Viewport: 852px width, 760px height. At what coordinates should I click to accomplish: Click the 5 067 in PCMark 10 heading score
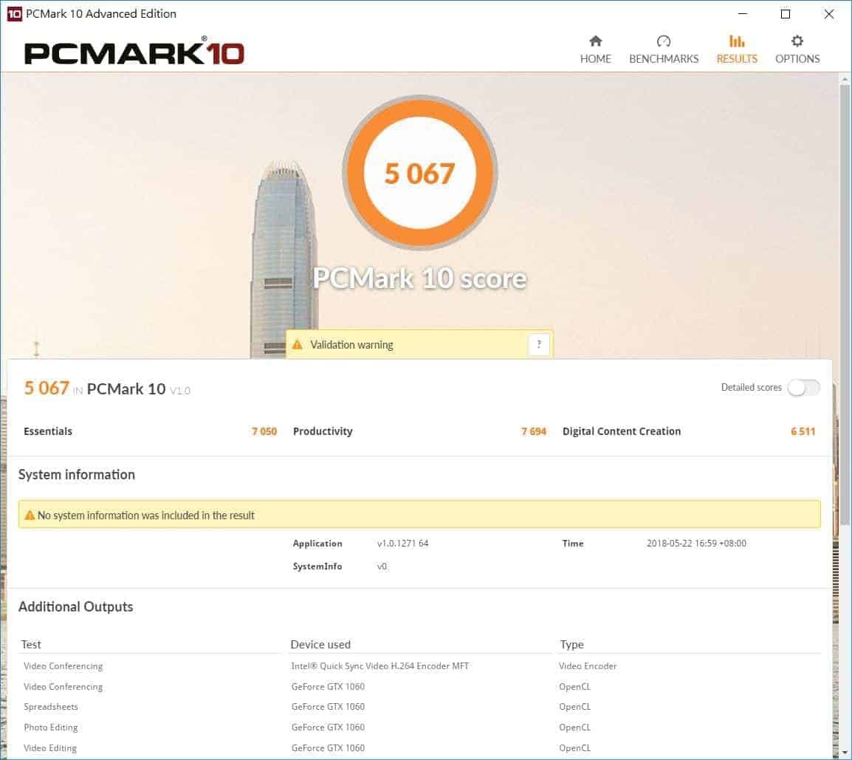(x=47, y=388)
